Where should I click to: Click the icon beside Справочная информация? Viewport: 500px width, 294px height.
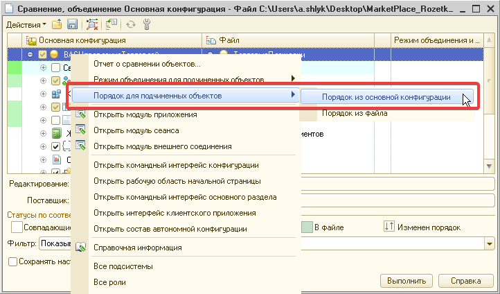pyautogui.click(x=81, y=248)
